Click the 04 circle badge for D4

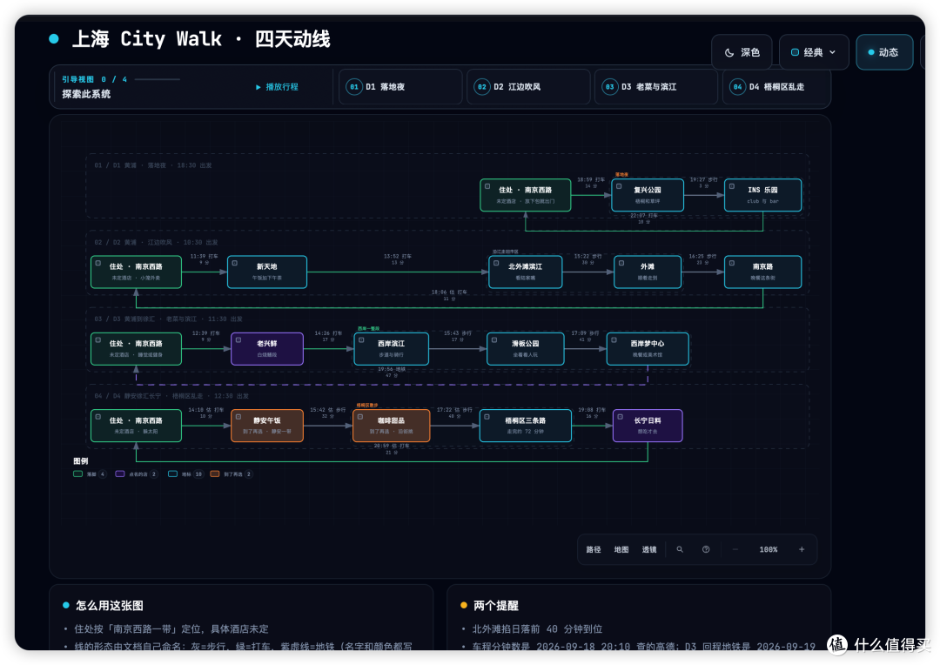(737, 87)
